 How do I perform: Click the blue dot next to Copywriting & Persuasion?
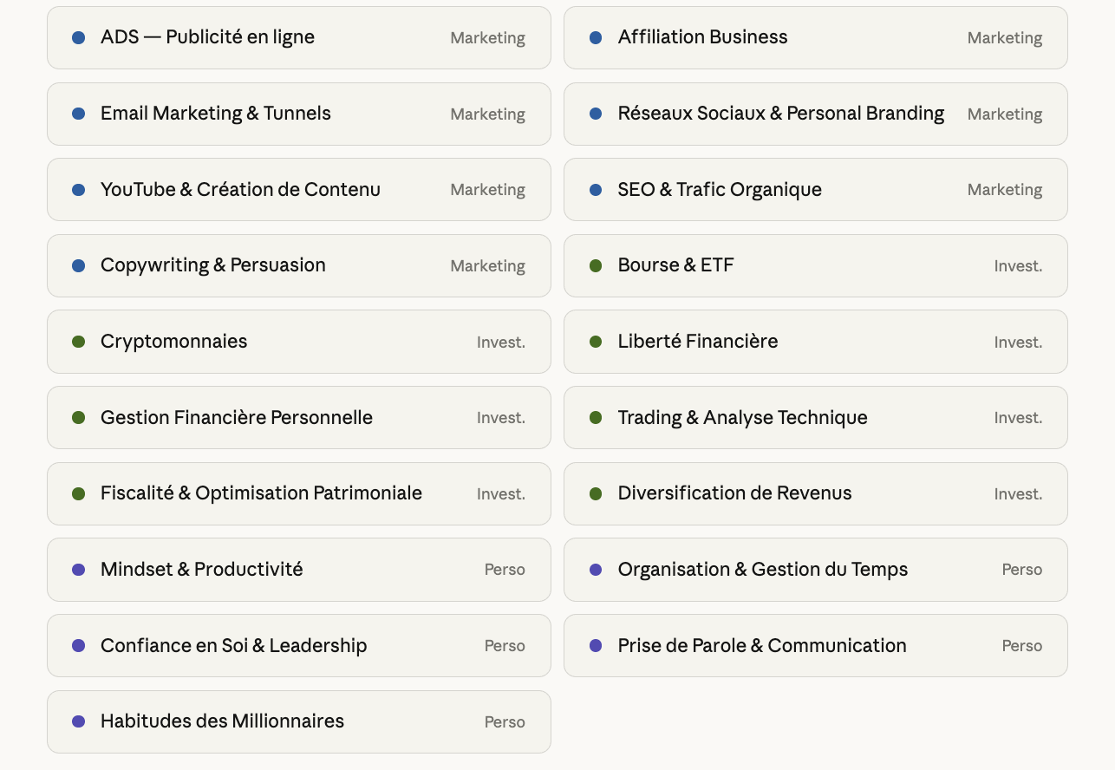[x=79, y=266]
